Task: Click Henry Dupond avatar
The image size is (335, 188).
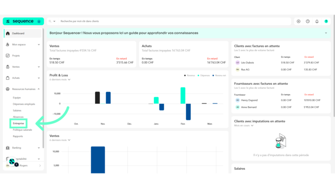Action: tap(237, 100)
